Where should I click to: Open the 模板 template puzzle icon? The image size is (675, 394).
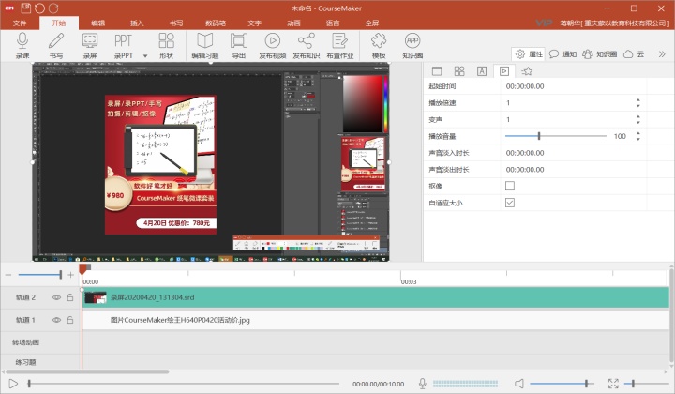[379, 40]
